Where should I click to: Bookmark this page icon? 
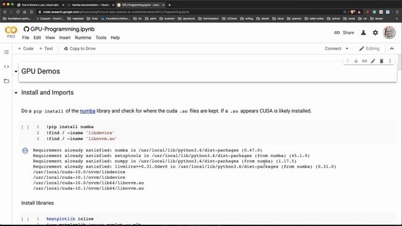[31, 12]
